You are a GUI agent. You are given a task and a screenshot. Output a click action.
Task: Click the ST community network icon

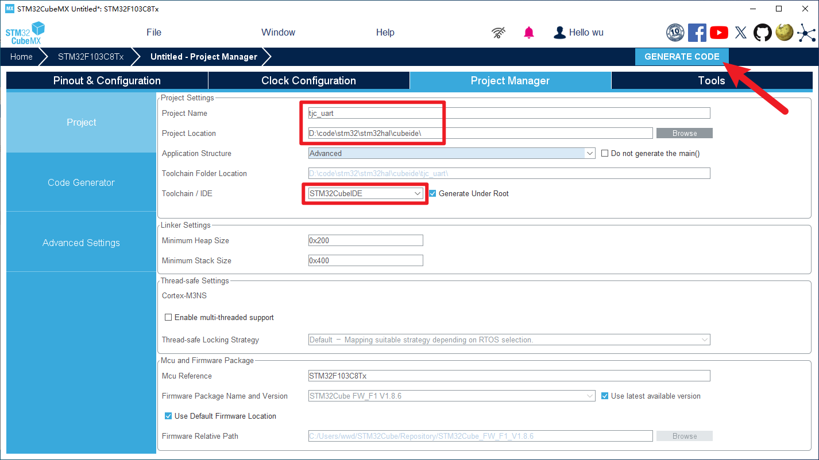pos(806,33)
